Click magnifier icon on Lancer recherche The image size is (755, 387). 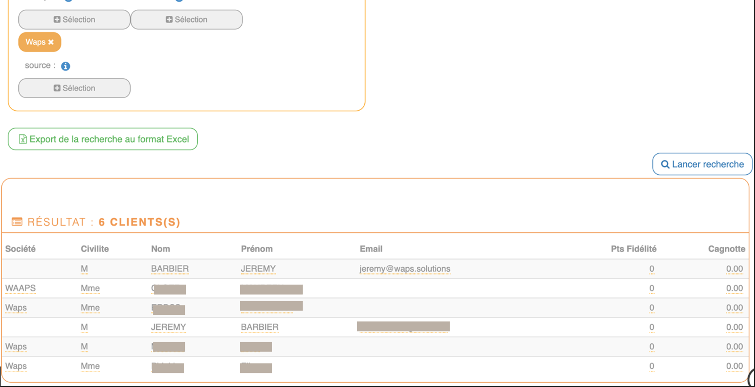coord(665,164)
